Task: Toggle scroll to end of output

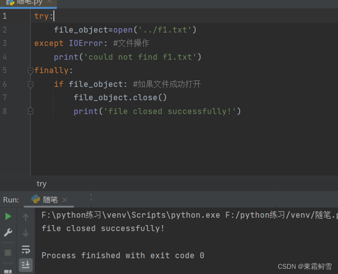Action: click(x=26, y=265)
